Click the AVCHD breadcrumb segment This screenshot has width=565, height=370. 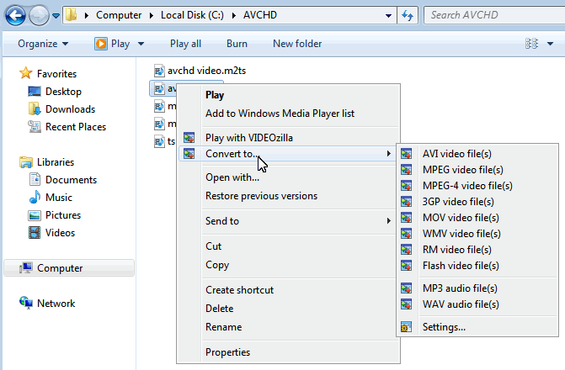(x=260, y=15)
